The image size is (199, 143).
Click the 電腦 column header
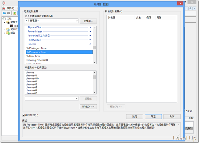coord(166,18)
